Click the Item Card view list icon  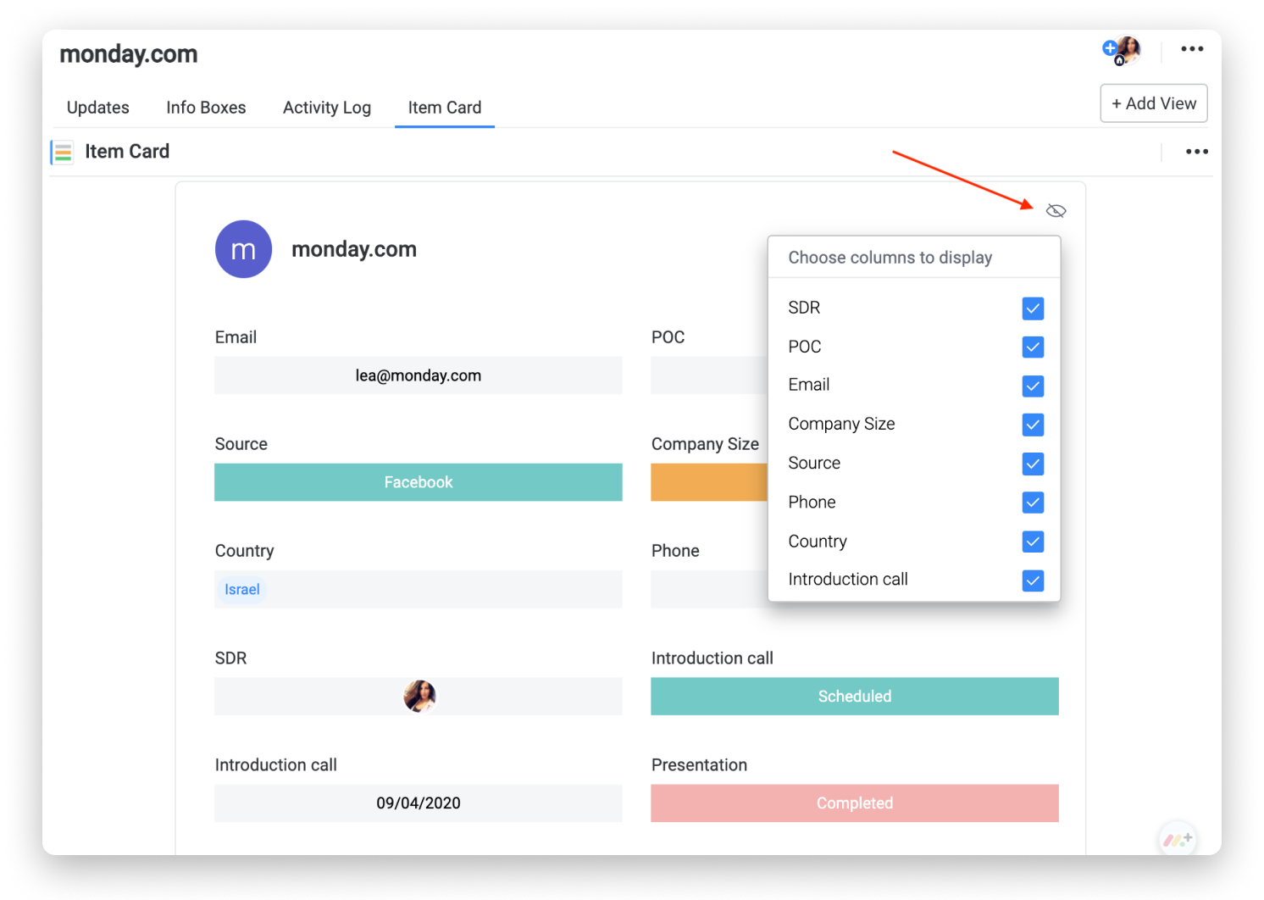point(63,153)
